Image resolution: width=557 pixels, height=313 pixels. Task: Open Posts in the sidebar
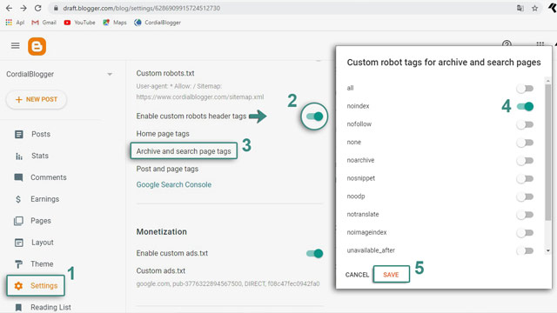point(41,134)
